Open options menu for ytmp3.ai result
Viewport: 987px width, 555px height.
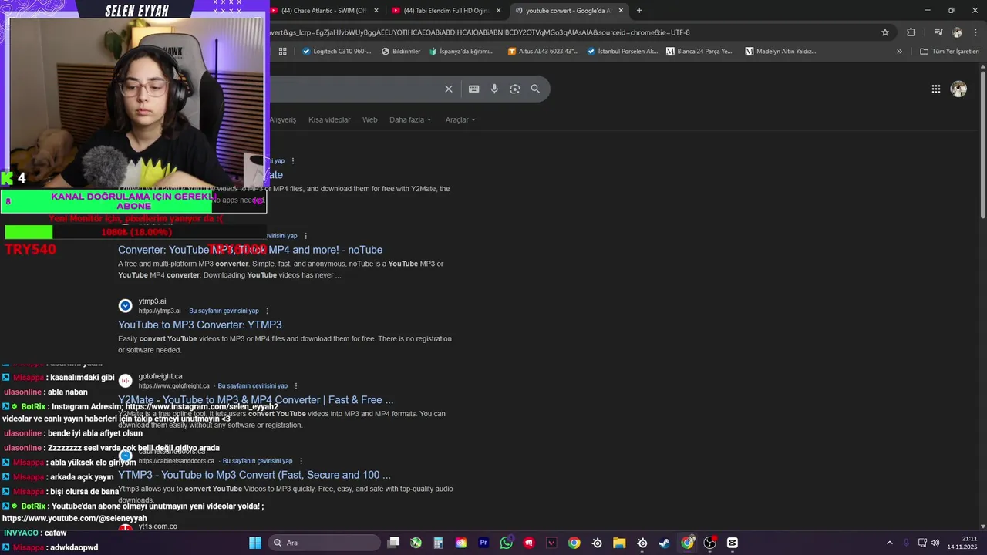268,311
